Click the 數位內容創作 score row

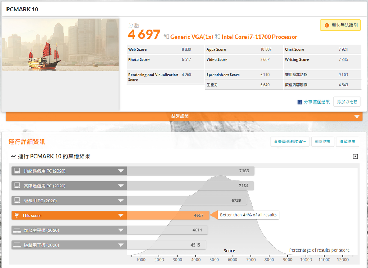pos(322,85)
